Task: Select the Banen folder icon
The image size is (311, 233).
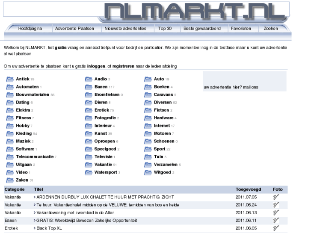Action: [89, 87]
